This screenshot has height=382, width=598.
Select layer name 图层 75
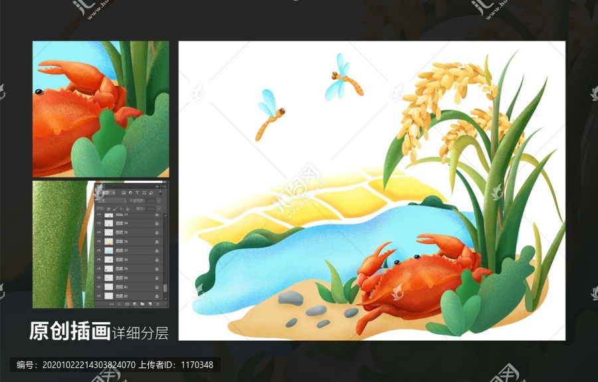point(122,233)
